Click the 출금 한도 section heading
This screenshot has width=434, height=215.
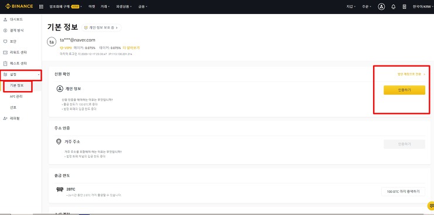click(x=62, y=176)
